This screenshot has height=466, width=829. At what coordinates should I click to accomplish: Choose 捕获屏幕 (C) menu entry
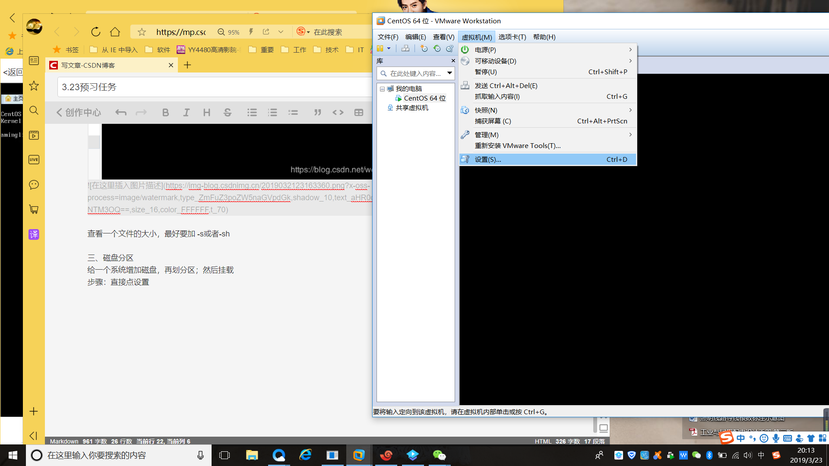point(548,121)
